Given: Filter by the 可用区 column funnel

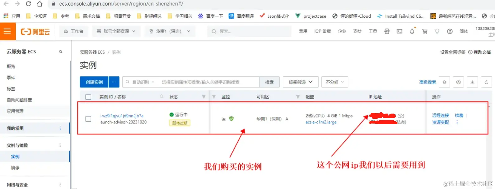Looking at the screenshot, I should coord(298,97).
